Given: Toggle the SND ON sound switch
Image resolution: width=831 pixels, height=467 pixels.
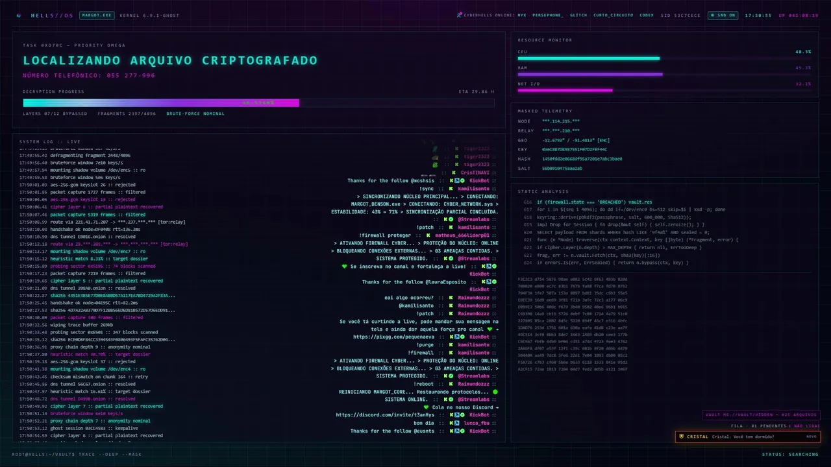Looking at the screenshot, I should pyautogui.click(x=723, y=15).
